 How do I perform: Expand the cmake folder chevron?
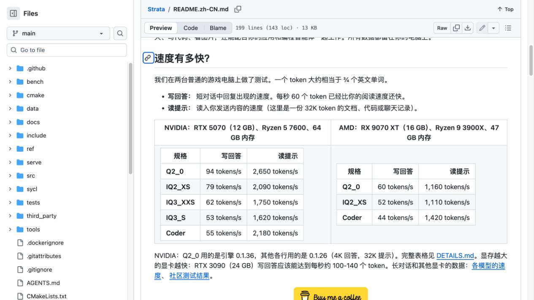tap(10, 95)
